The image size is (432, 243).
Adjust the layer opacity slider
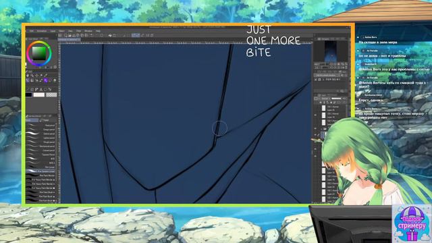pyautogui.click(x=336, y=99)
